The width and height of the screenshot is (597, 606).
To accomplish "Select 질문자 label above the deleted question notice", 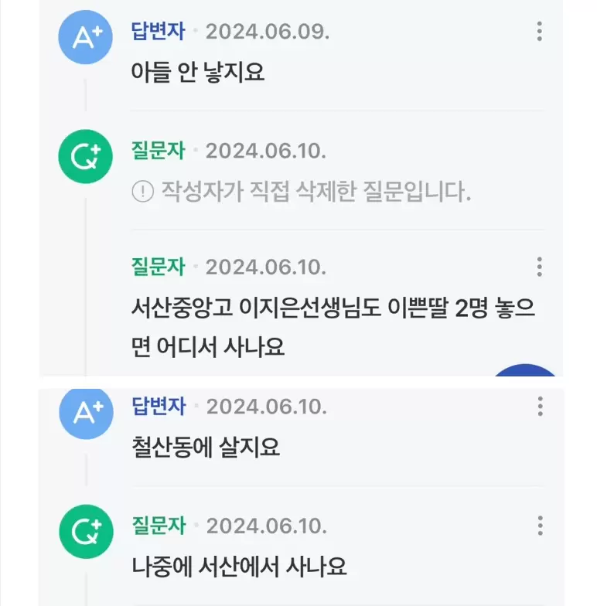I will click(158, 151).
